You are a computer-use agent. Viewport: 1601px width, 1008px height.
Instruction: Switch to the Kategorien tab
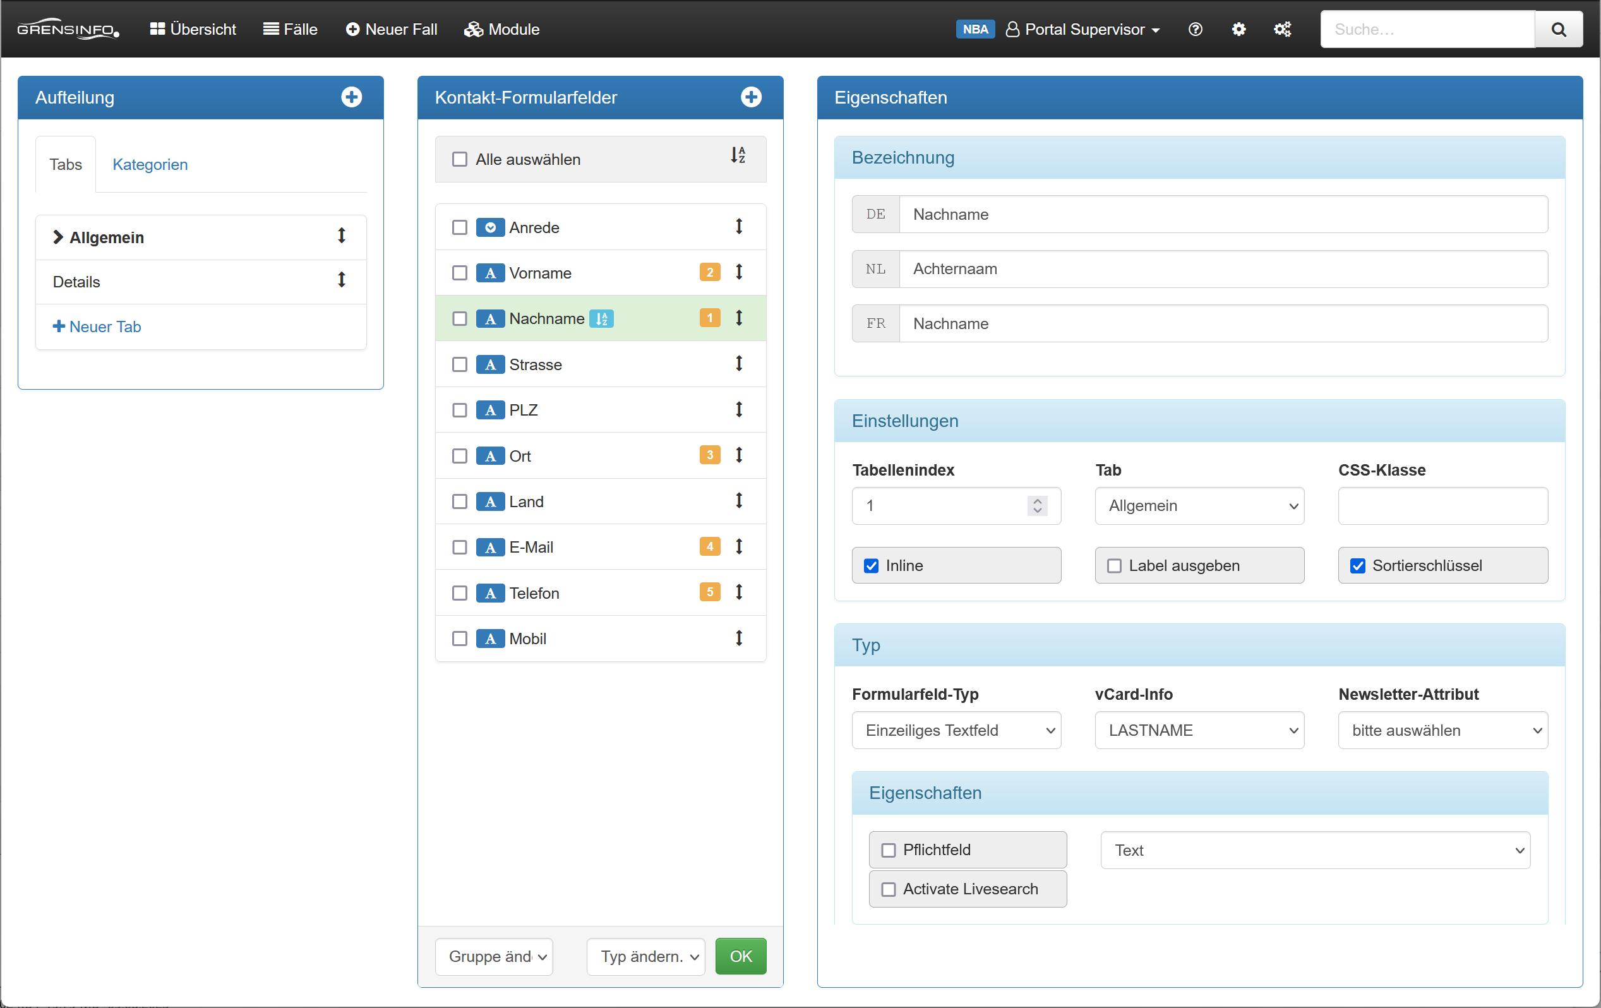(150, 164)
